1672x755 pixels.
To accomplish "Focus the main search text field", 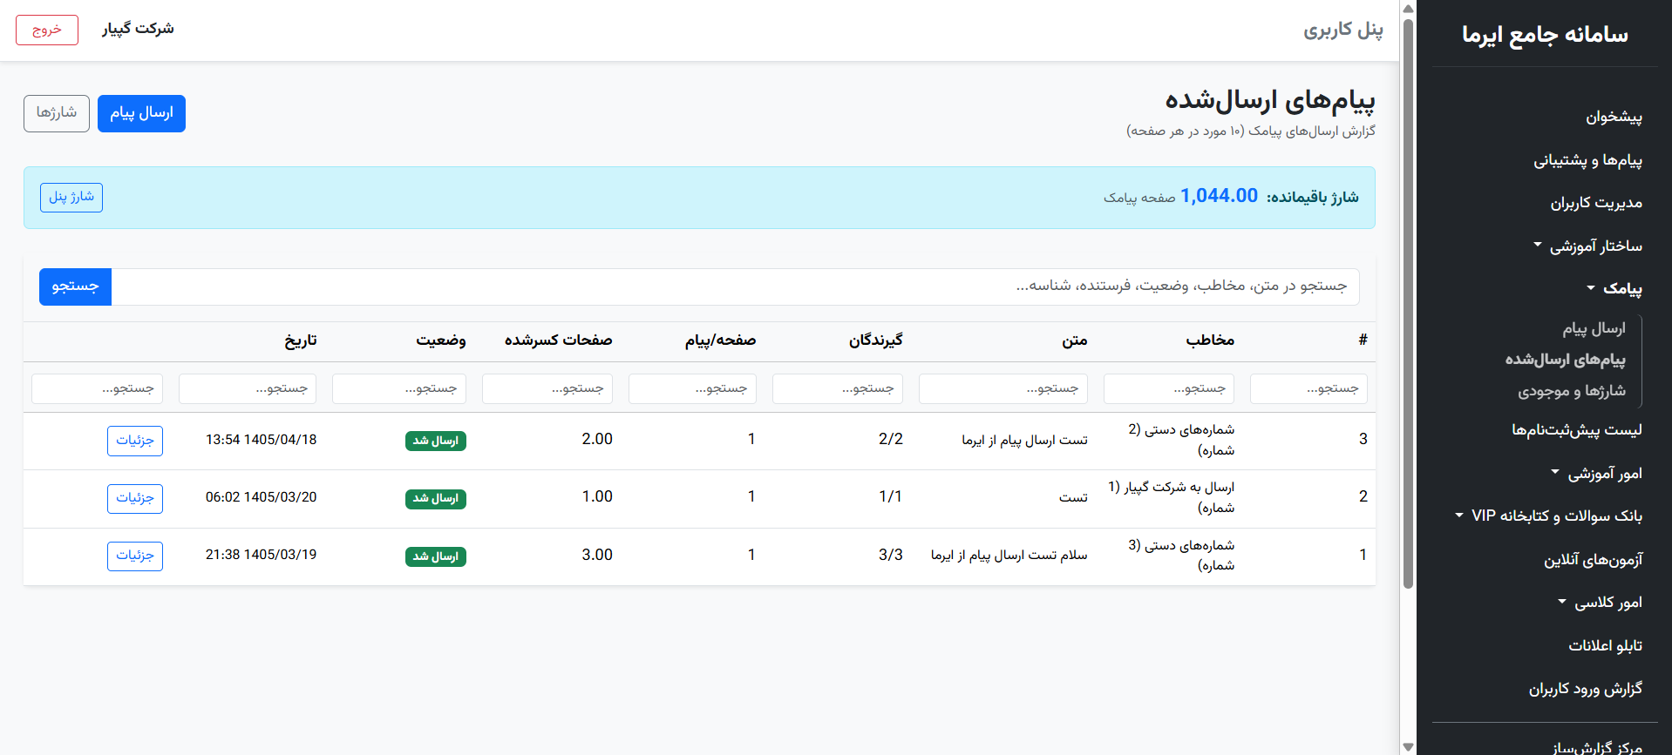I will click(735, 286).
